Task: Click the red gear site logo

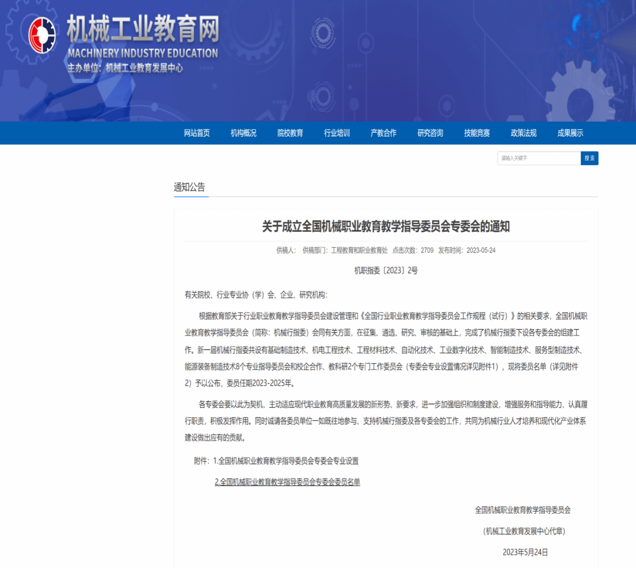Action: [x=42, y=35]
